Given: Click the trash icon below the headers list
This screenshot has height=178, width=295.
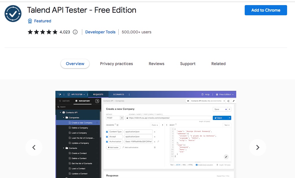Looking at the screenshot, I should coord(155,147).
